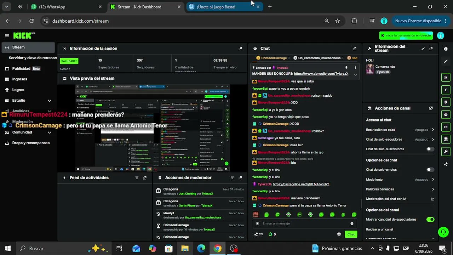Pop out the Información del stream panel
Screen dimensions: 453x255
[431, 49]
